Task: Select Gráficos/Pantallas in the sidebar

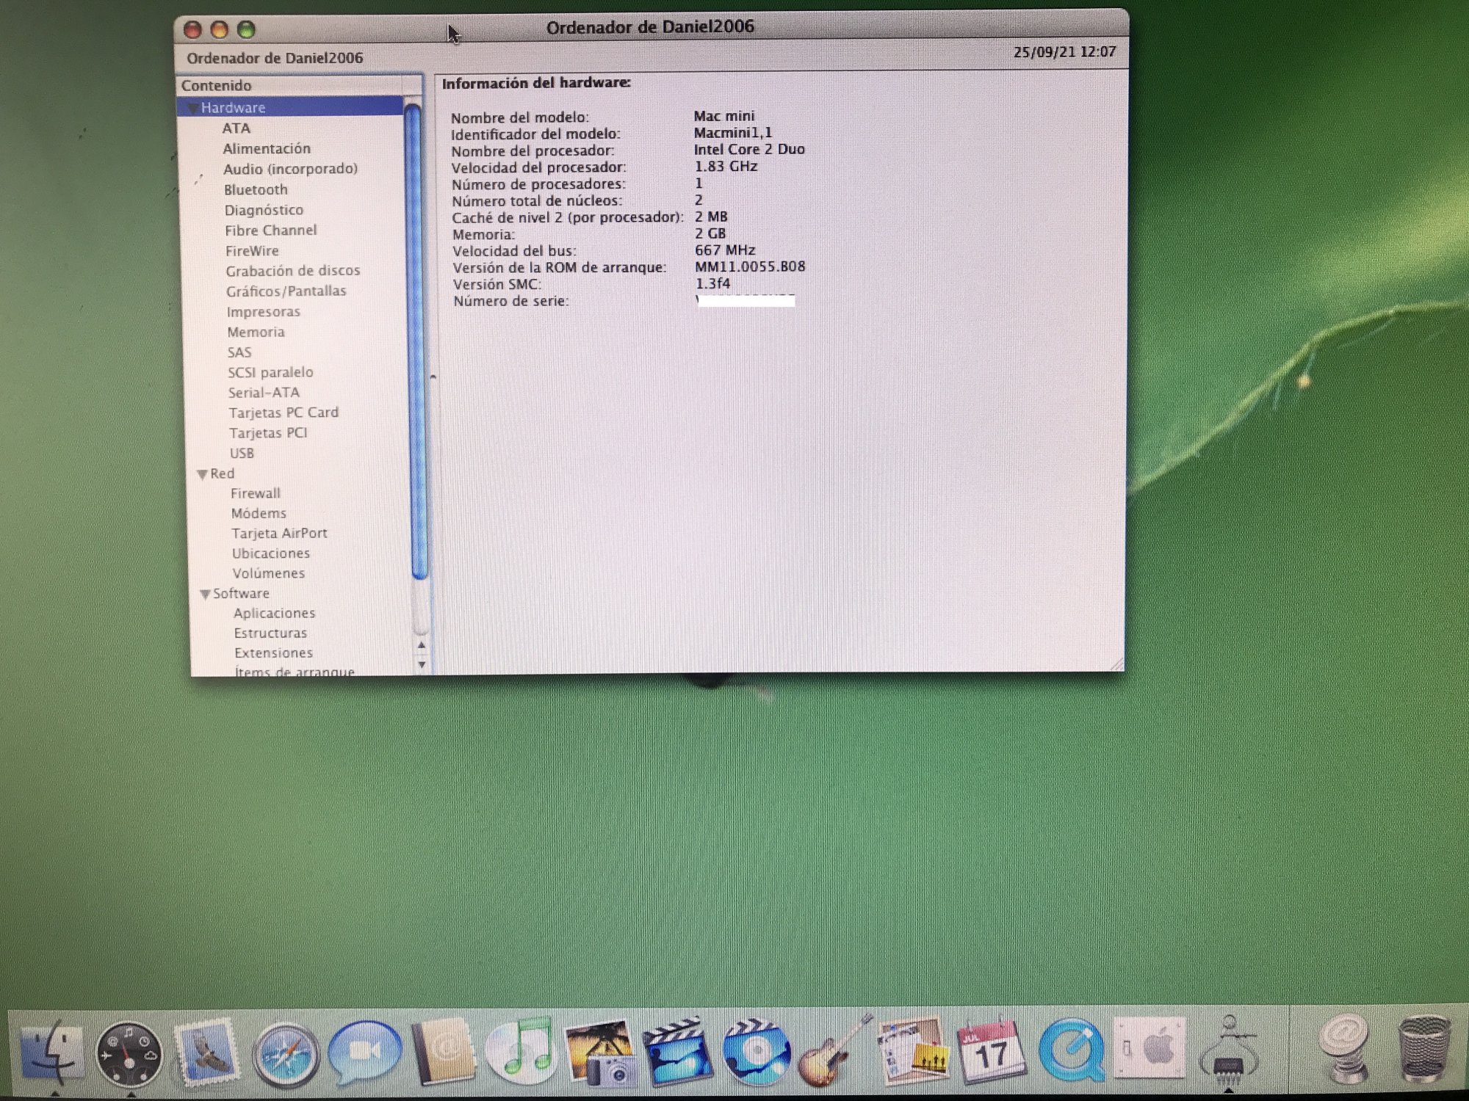Action: (x=286, y=291)
